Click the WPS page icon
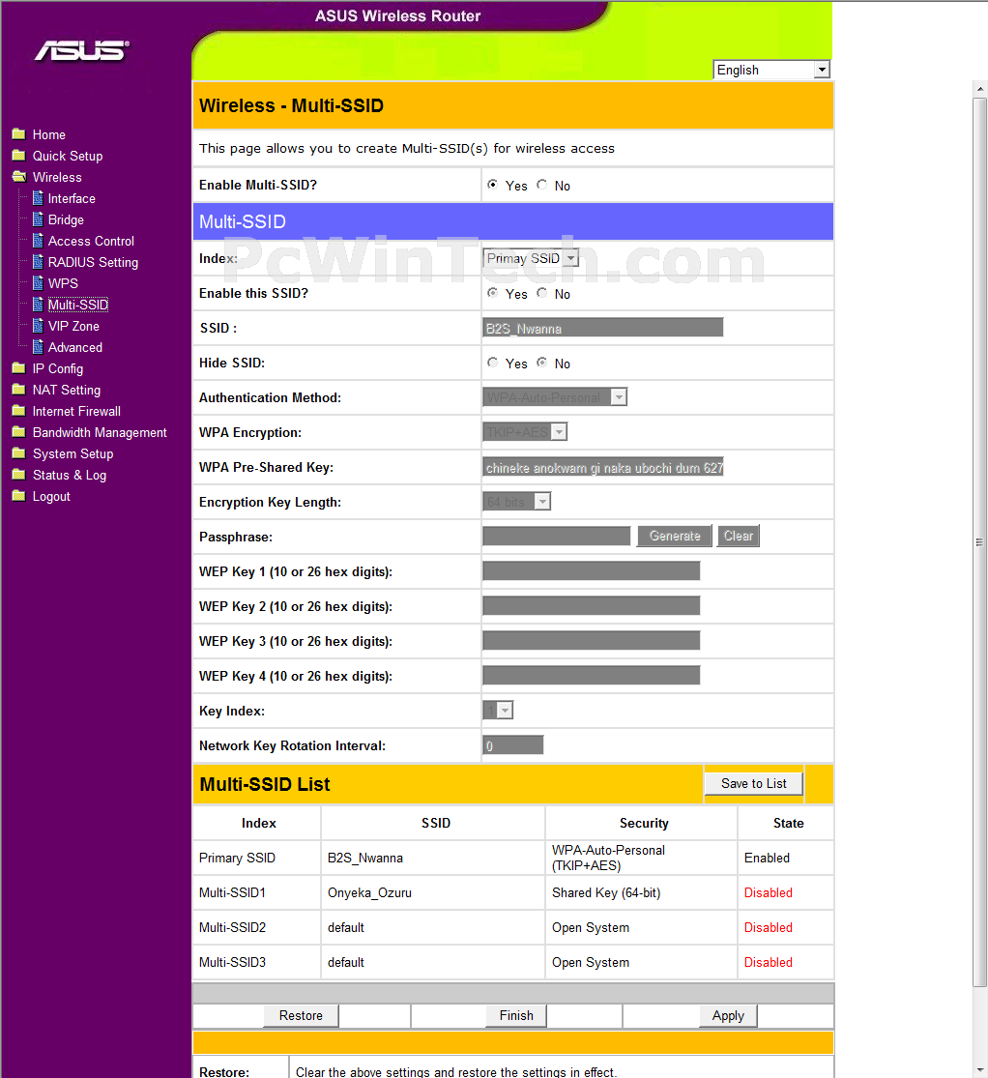The image size is (988, 1078). click(39, 283)
